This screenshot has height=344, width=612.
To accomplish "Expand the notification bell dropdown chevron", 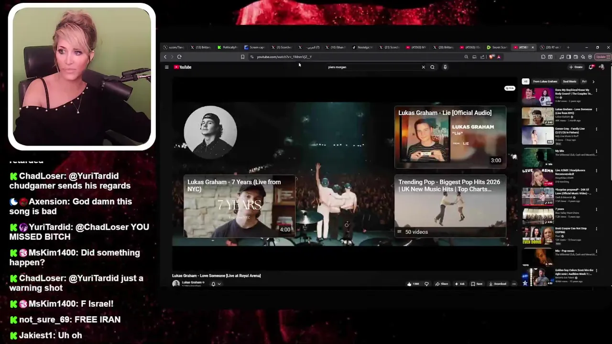I will (x=219, y=284).
